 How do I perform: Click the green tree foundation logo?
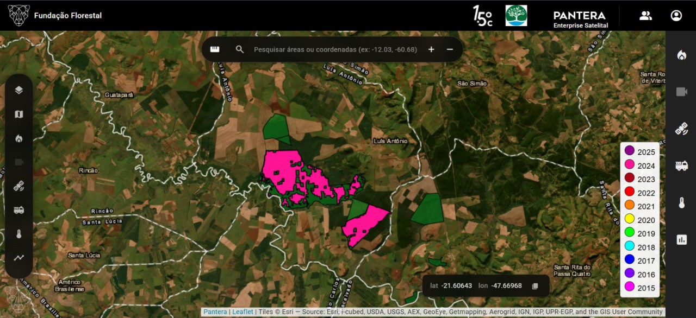[516, 15]
